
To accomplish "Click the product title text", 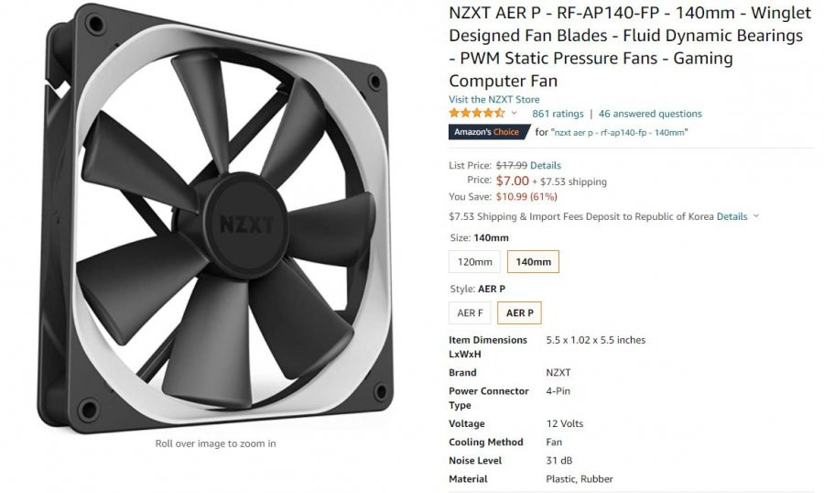I will (630, 47).
